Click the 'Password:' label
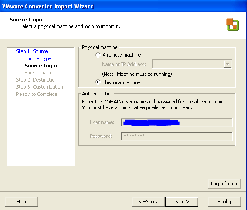Image resolution: width=247 pixels, height=210 pixels. click(x=101, y=136)
